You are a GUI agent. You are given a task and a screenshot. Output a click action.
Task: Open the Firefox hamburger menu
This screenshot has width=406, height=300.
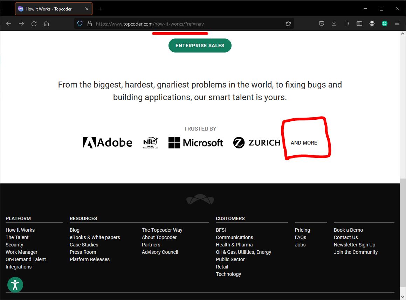[x=397, y=24]
